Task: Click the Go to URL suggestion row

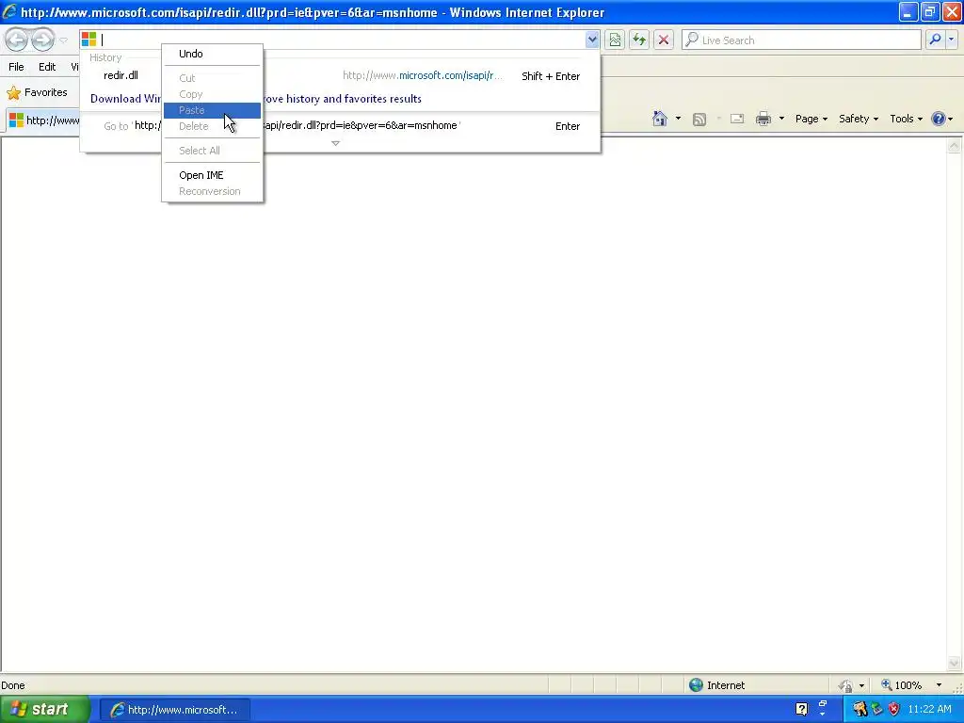Action: click(340, 126)
